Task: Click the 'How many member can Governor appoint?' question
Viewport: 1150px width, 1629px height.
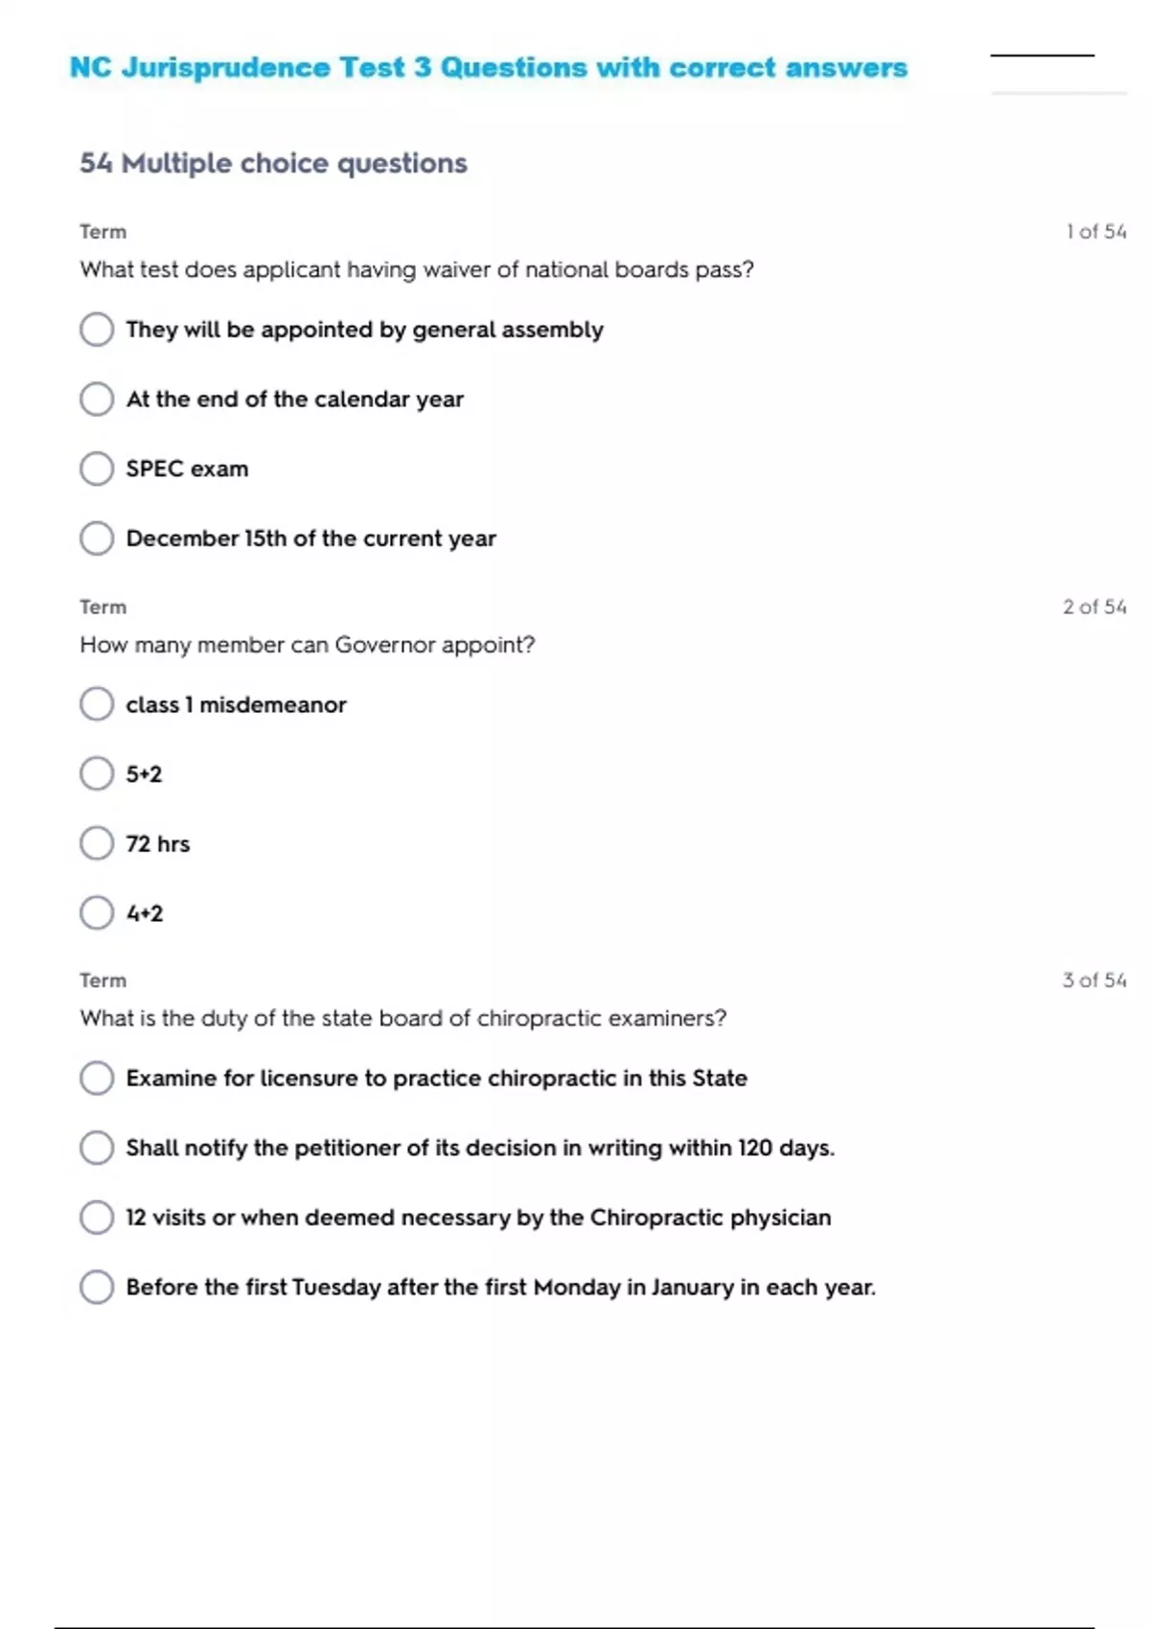Action: 308,645
